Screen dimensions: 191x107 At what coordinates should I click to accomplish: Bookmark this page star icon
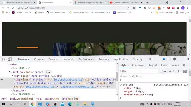[134, 8]
